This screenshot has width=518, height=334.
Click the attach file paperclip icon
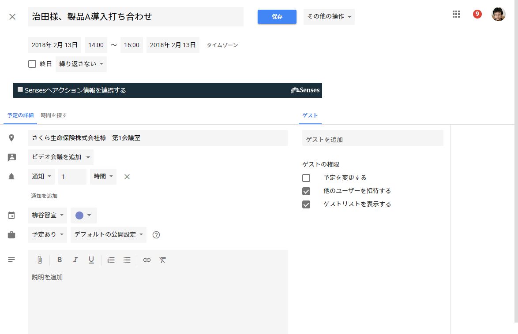40,260
